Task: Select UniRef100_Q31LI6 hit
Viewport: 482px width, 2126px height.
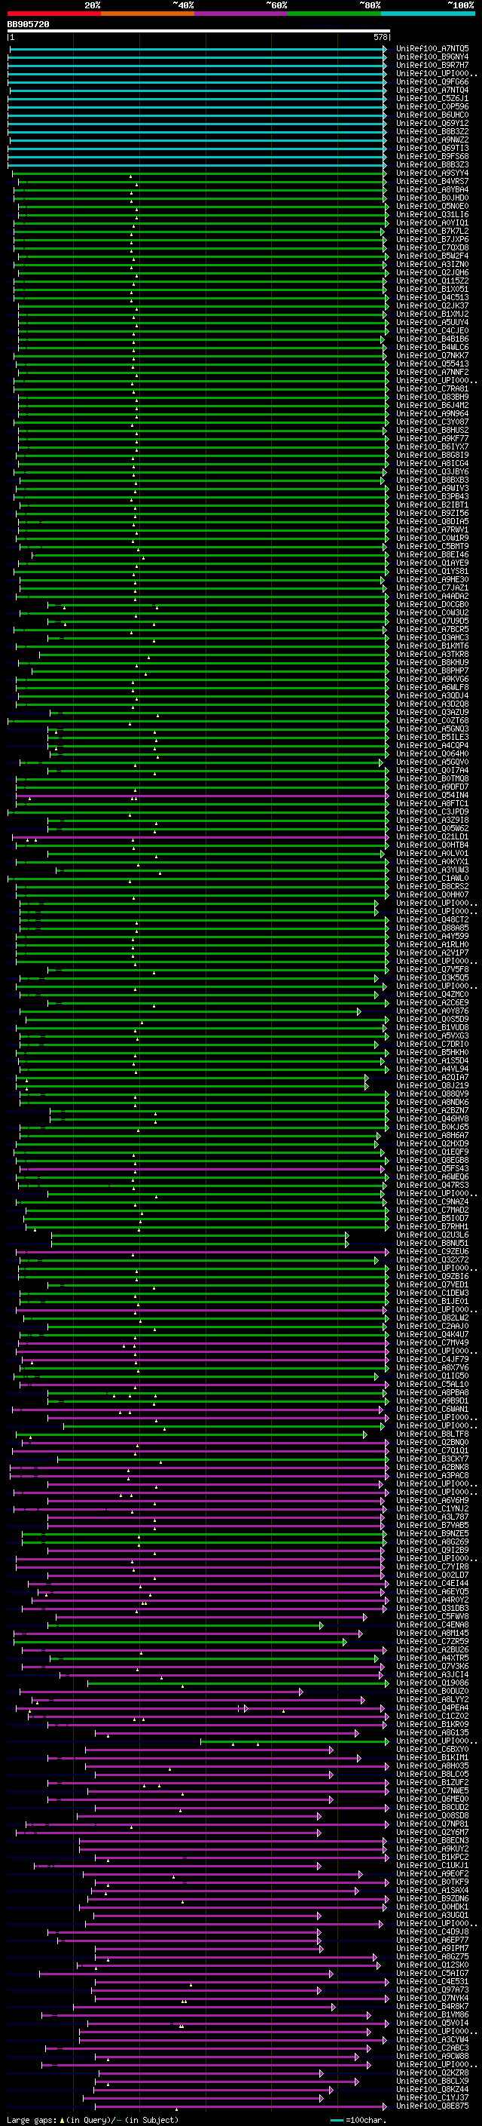Action: pos(432,215)
